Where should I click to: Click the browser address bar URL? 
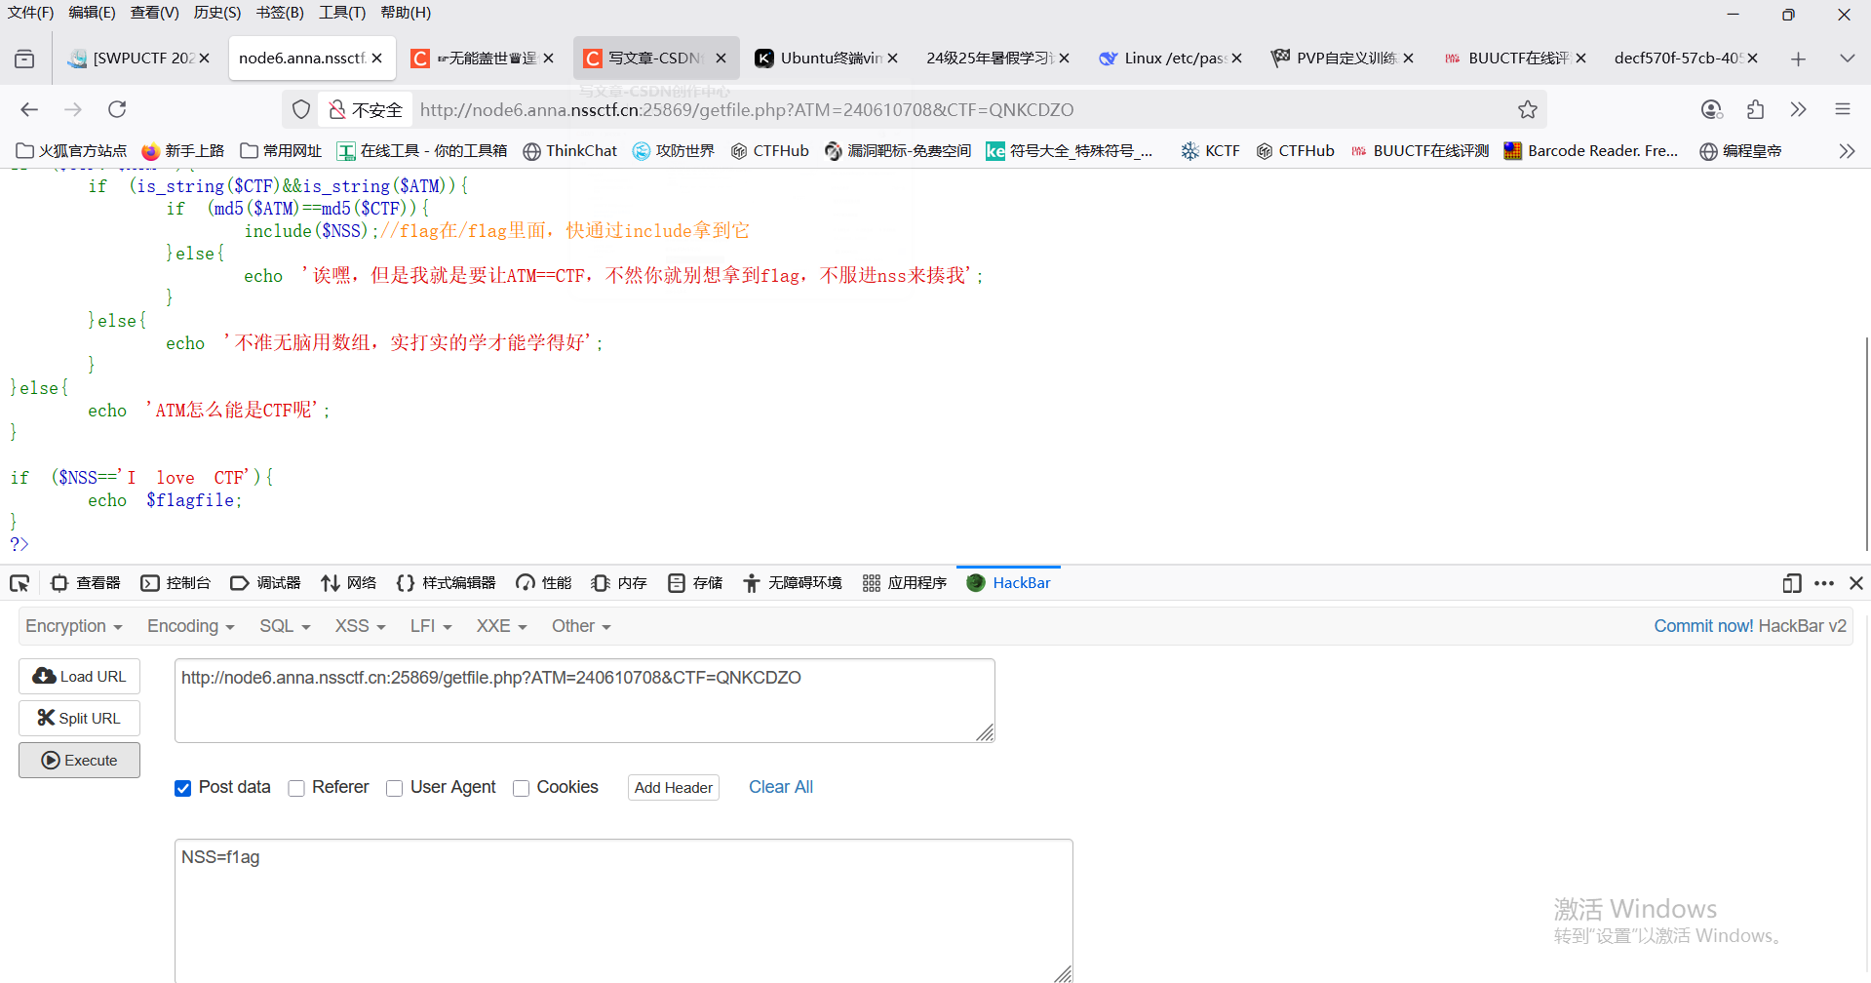click(x=747, y=109)
